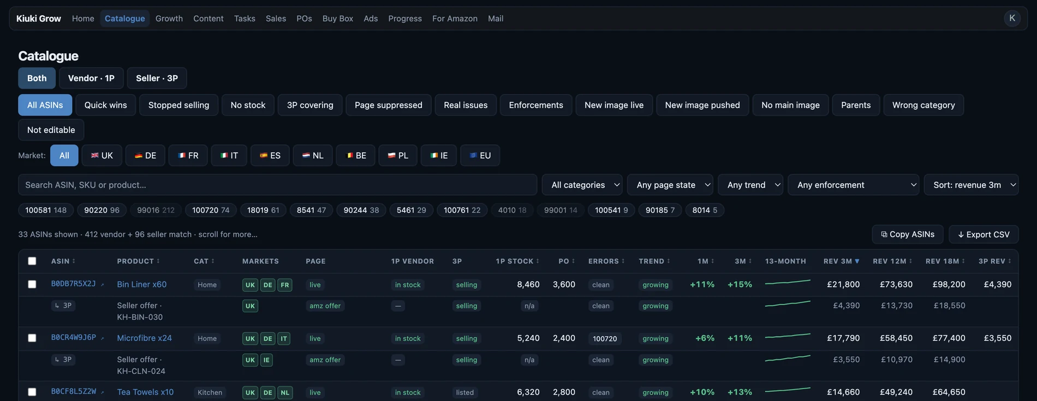Select the Tea Towels x10 row checkbox

pyautogui.click(x=32, y=392)
